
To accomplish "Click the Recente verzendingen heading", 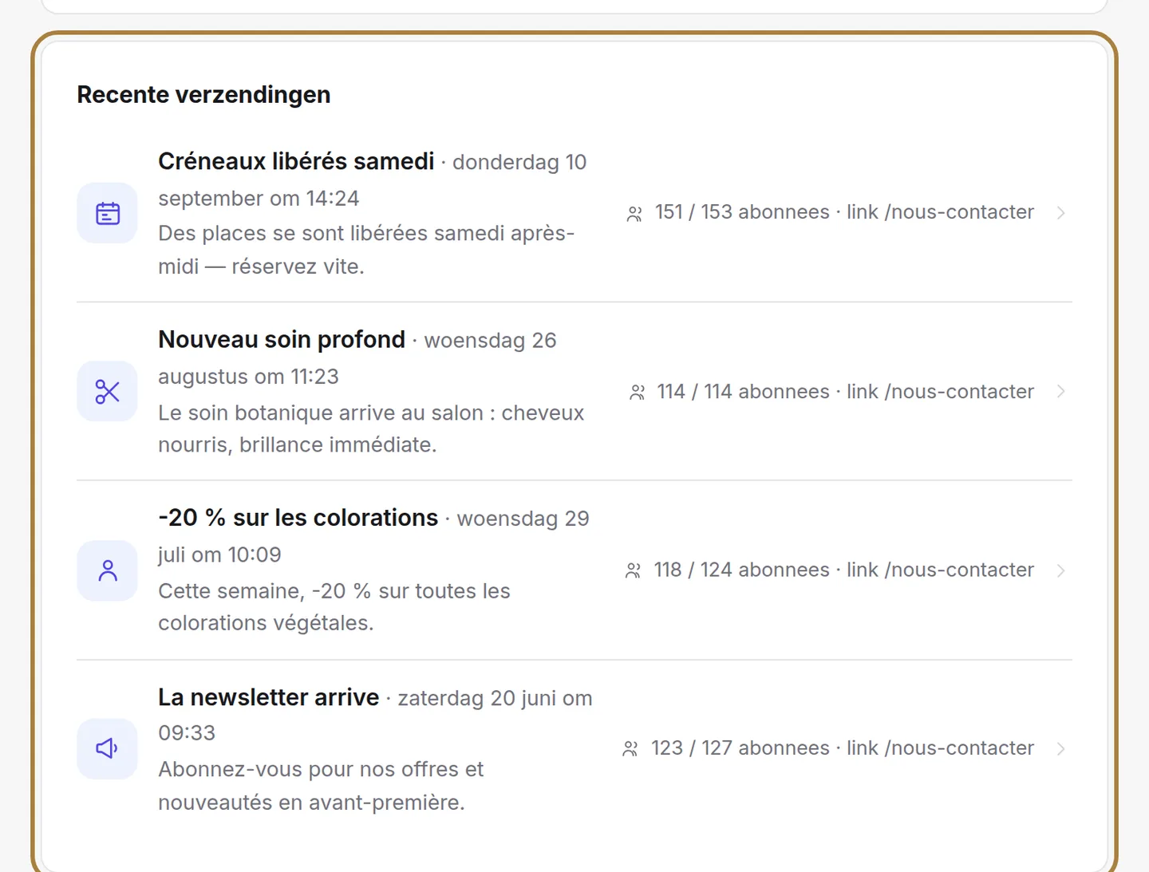I will coord(203,94).
